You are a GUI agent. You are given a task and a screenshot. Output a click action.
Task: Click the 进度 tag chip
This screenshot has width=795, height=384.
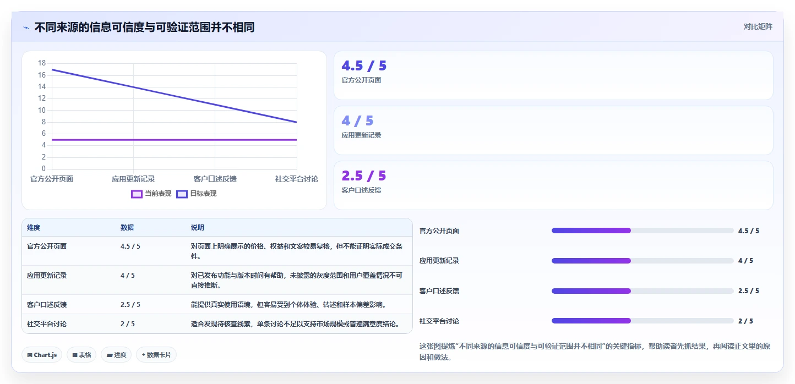(116, 355)
